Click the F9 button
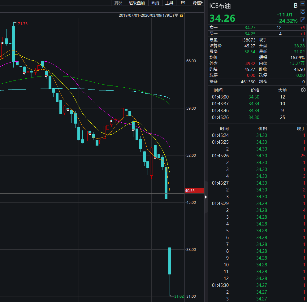Image resolution: width=307 pixels, height=302 pixels. click(183, 3)
